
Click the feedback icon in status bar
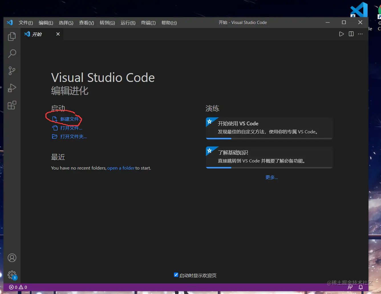350,287
